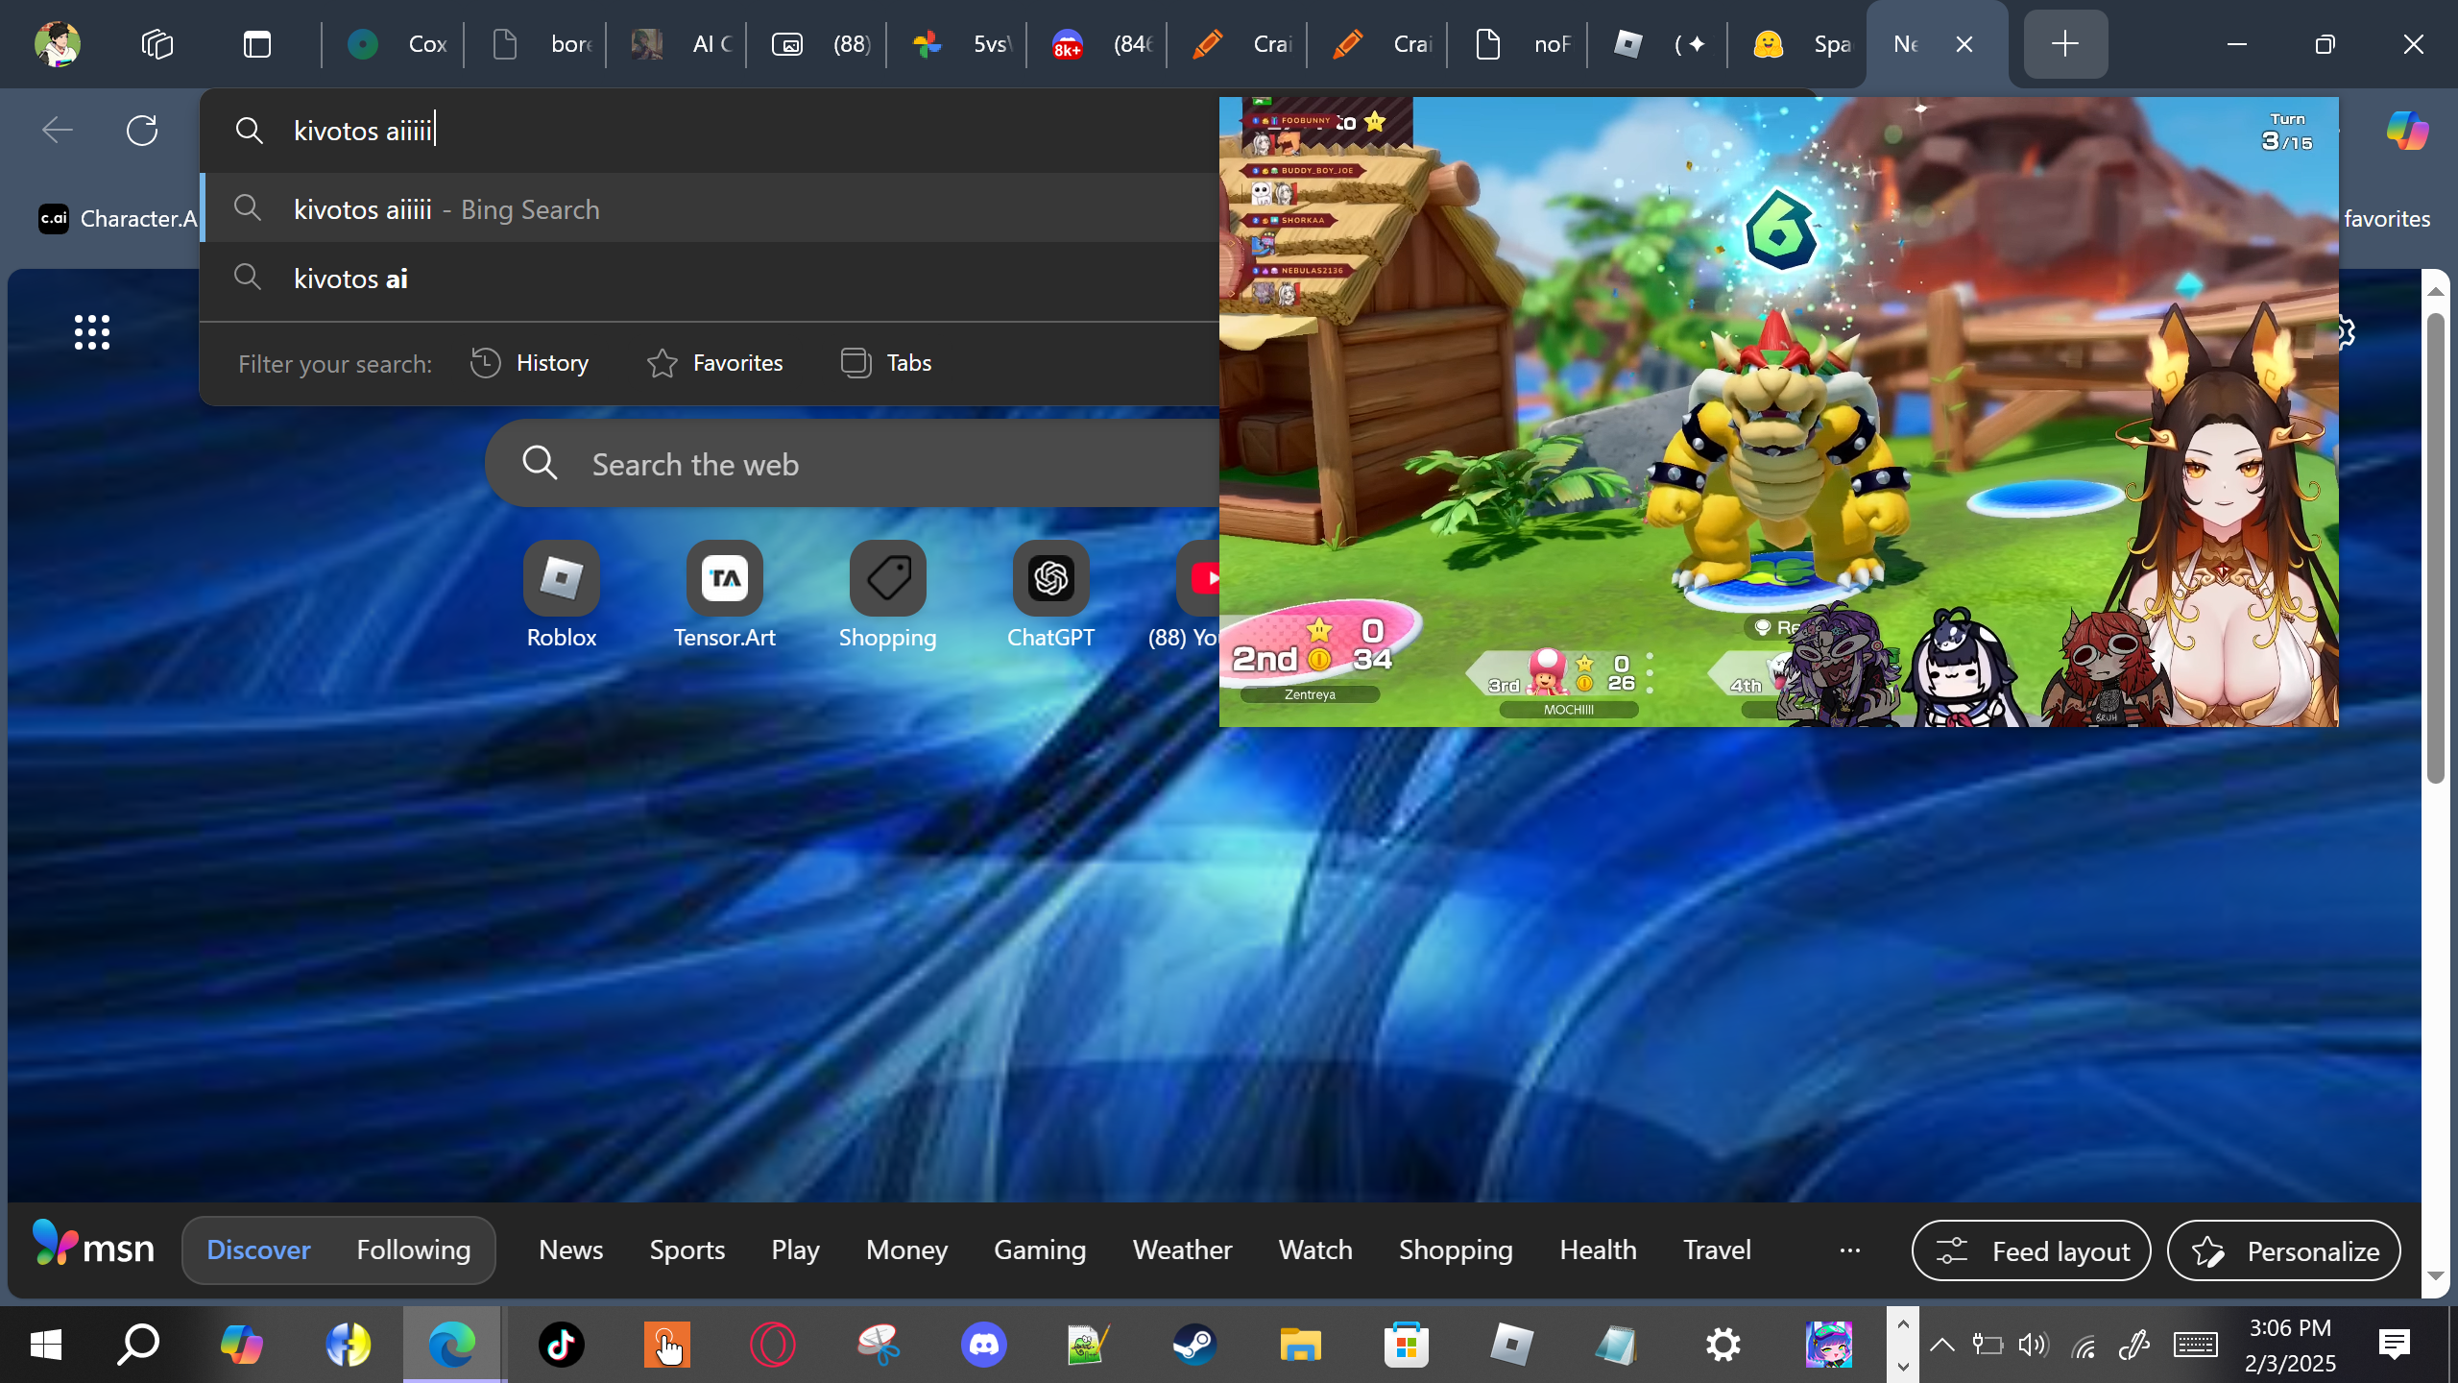
Task: Choose the 'kivotos ai' suggestion
Action: click(x=711, y=279)
